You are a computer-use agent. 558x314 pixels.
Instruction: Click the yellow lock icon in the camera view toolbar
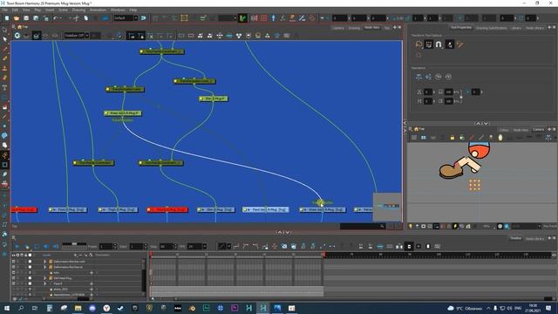pyautogui.click(x=453, y=138)
